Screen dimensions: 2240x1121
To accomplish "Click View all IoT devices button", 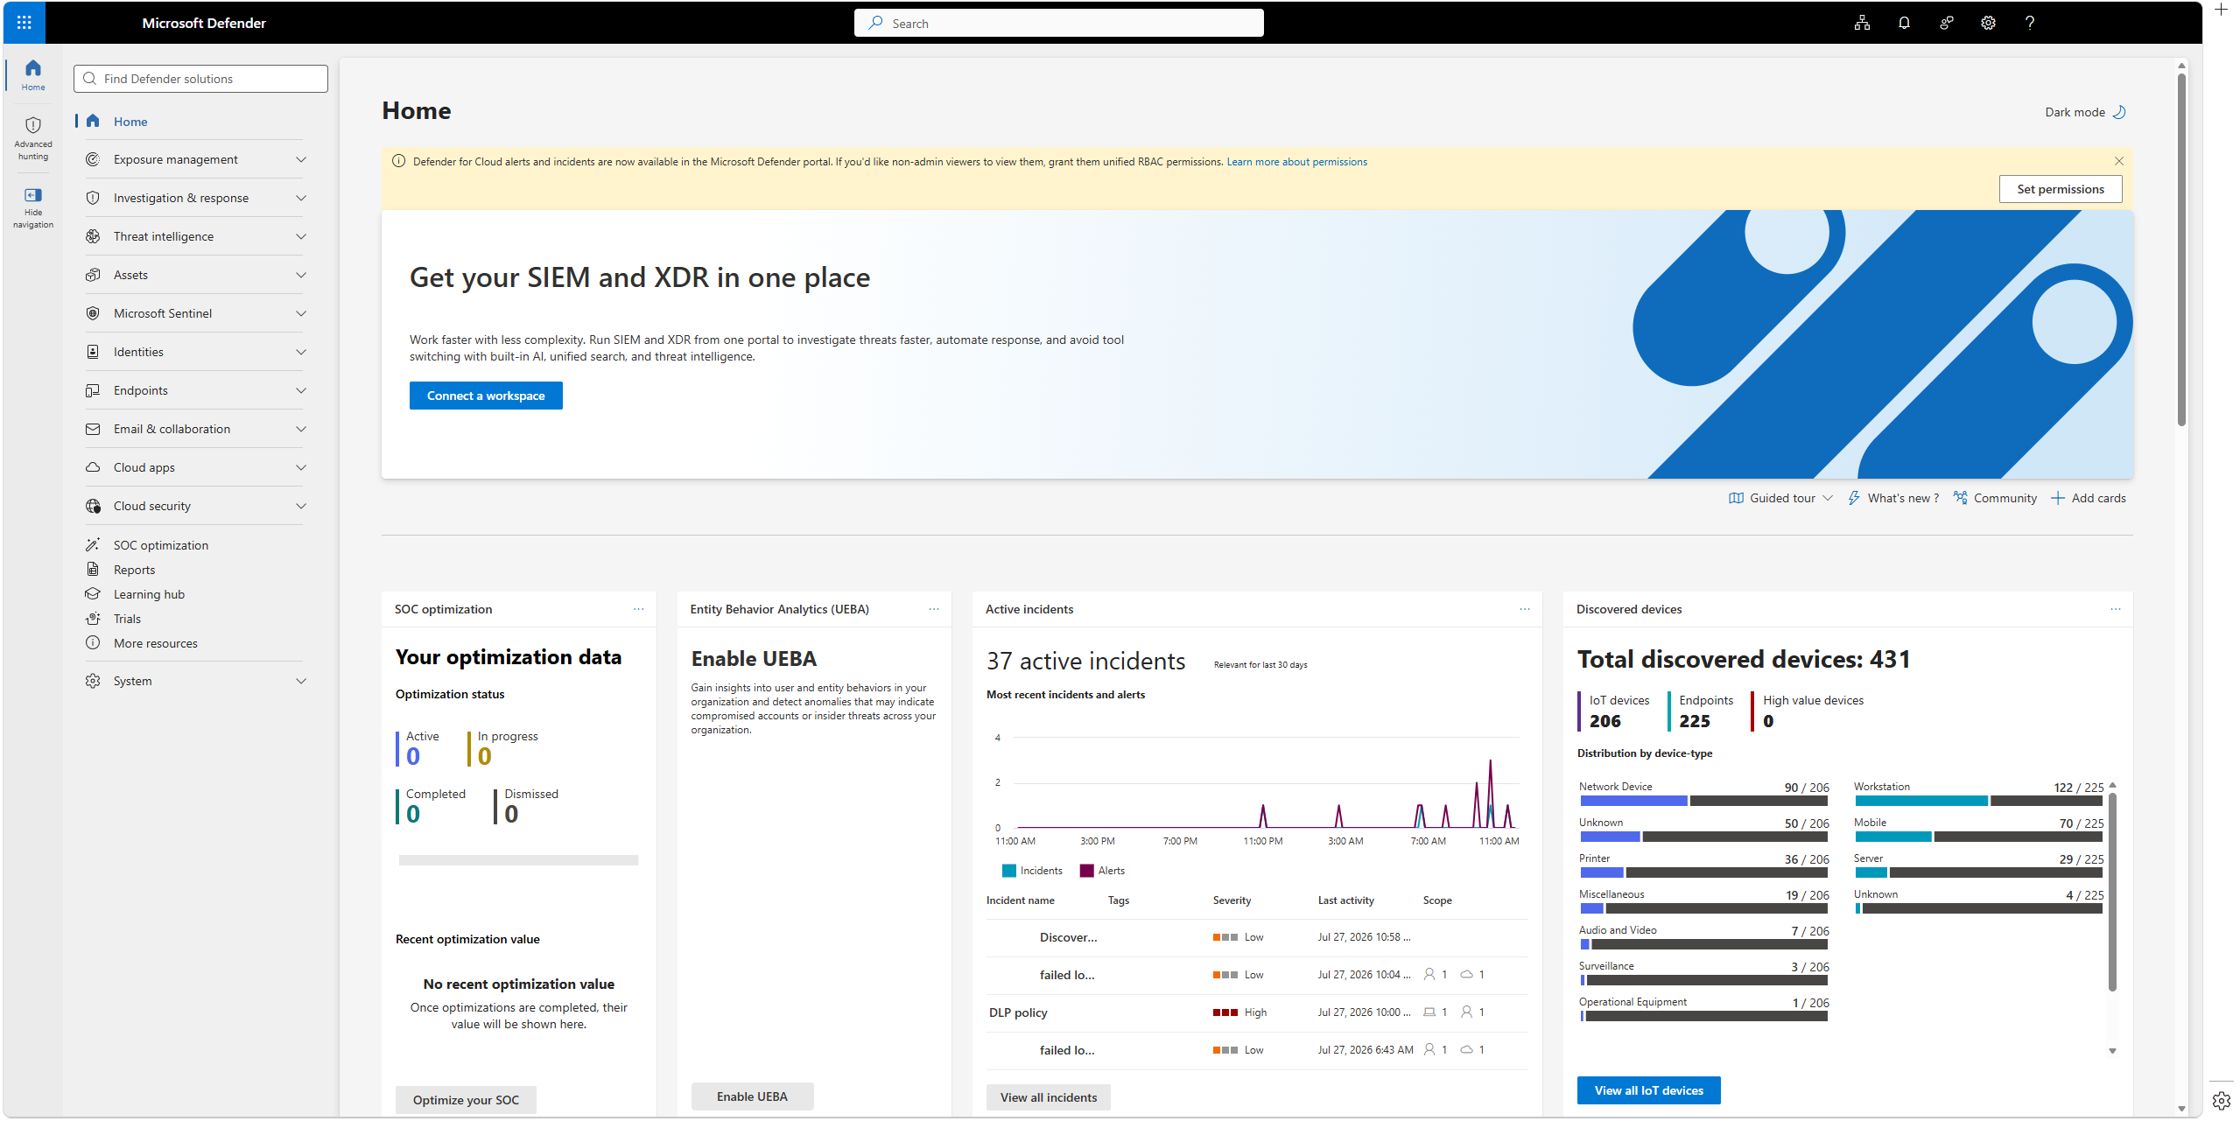I will click(x=1649, y=1090).
